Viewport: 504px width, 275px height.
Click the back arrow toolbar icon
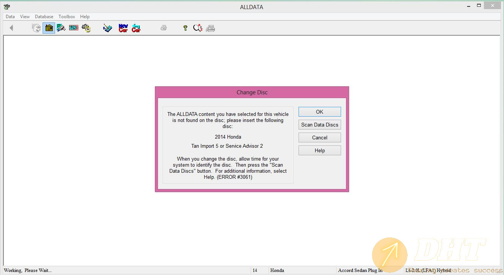(x=11, y=28)
